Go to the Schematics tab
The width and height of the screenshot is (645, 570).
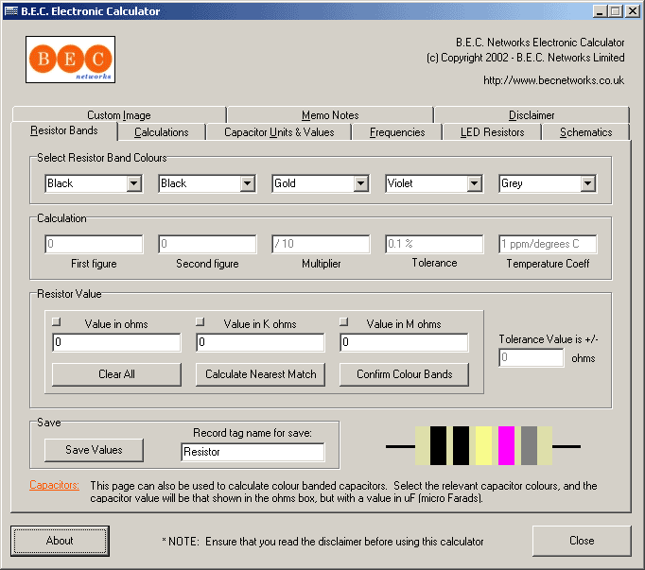tap(585, 132)
